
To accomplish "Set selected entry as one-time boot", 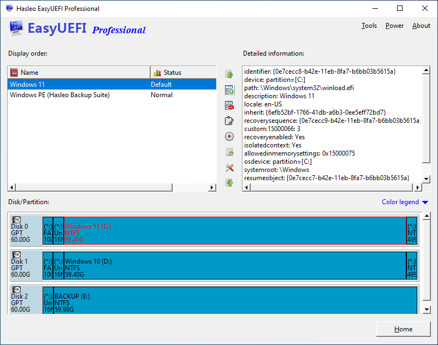I will point(229,136).
